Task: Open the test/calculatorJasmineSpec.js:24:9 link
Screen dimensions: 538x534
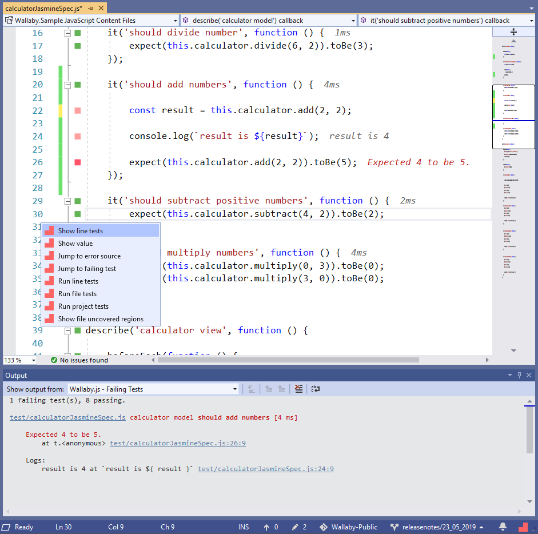Action: coord(266,469)
